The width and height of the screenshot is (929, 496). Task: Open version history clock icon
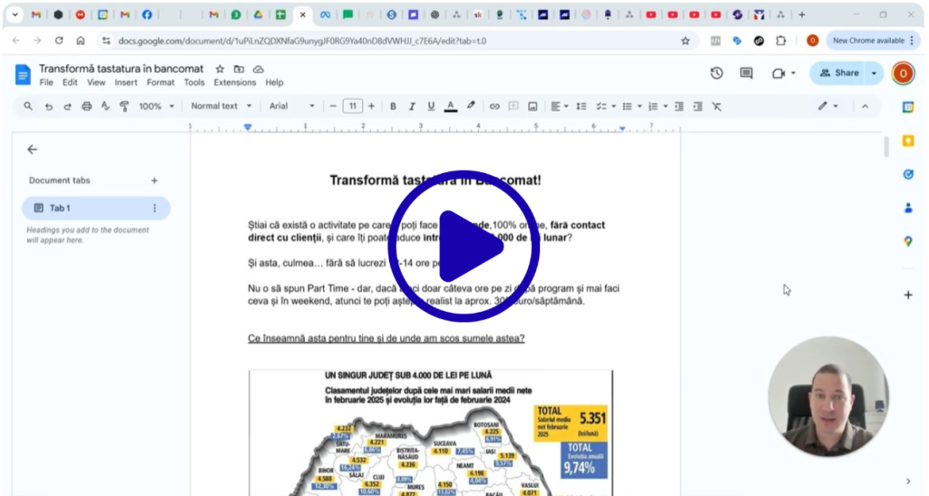click(x=717, y=73)
